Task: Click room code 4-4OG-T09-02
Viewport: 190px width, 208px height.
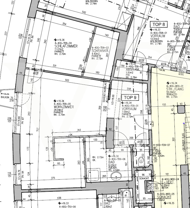Action: coord(134,66)
